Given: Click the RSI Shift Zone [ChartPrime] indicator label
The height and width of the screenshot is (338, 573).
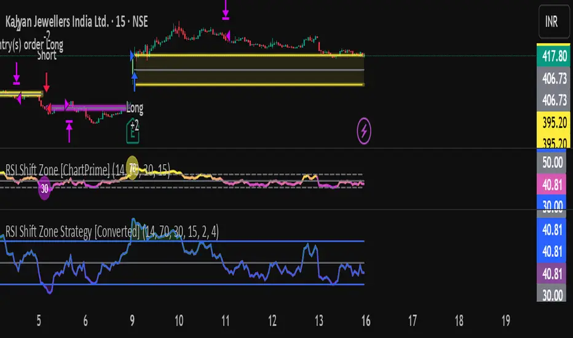Looking at the screenshot, I should click(88, 170).
